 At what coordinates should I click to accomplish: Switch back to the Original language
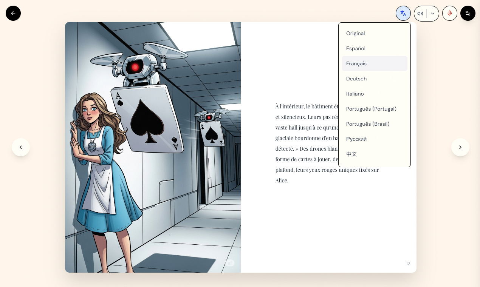[x=355, y=33]
